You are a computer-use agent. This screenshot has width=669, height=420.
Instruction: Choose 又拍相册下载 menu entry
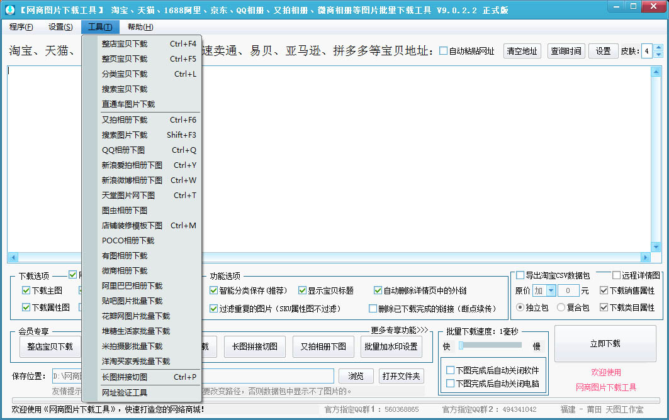tap(149, 120)
